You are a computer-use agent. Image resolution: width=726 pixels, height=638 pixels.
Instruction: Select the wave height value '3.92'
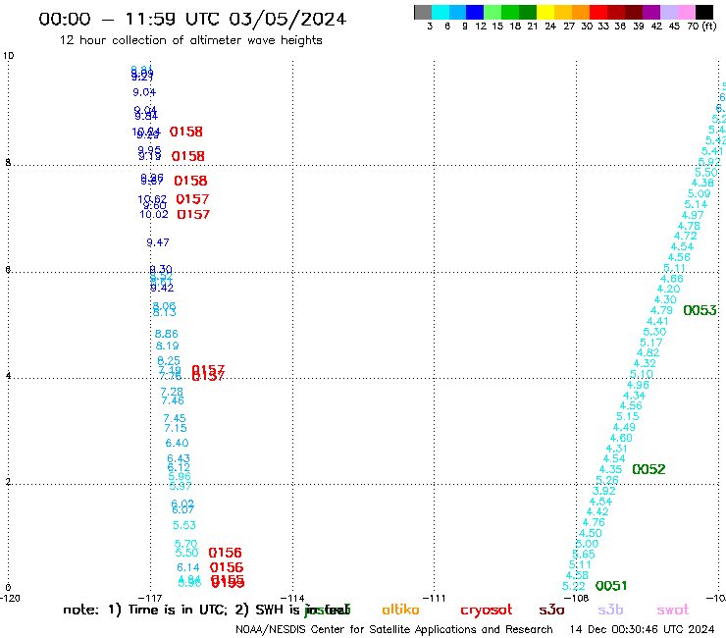604,491
